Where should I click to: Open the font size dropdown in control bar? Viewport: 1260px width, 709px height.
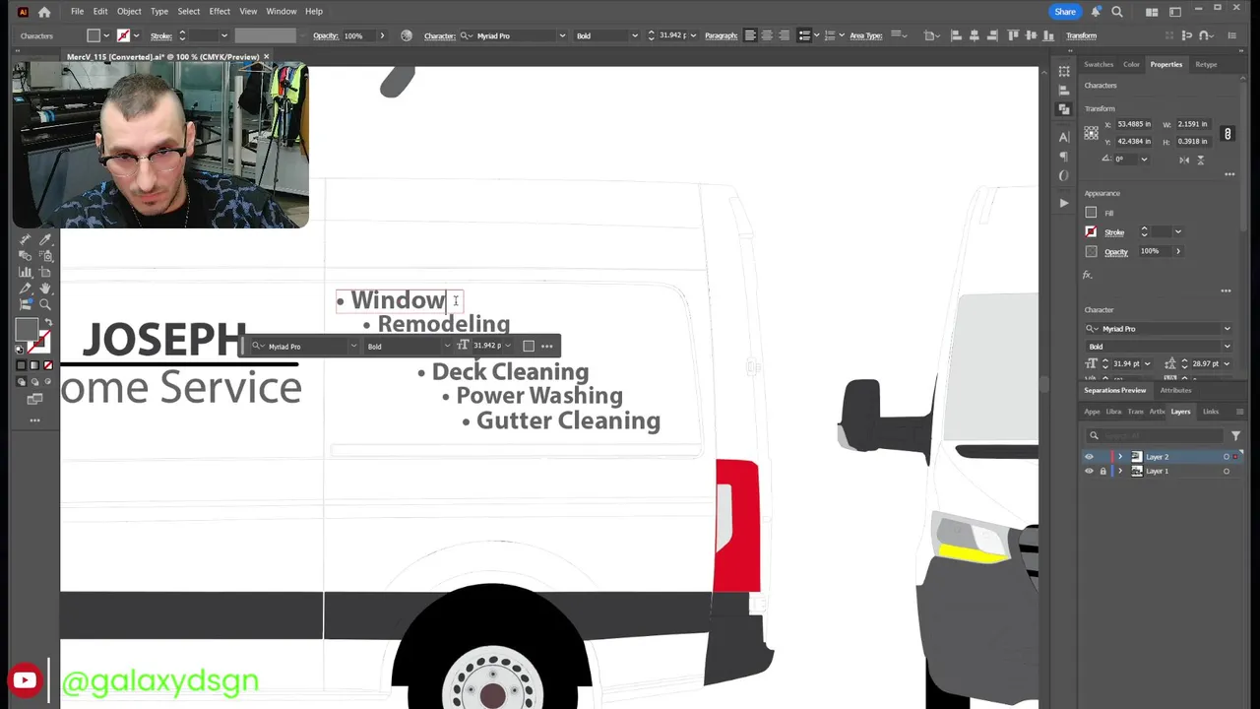[x=693, y=36]
